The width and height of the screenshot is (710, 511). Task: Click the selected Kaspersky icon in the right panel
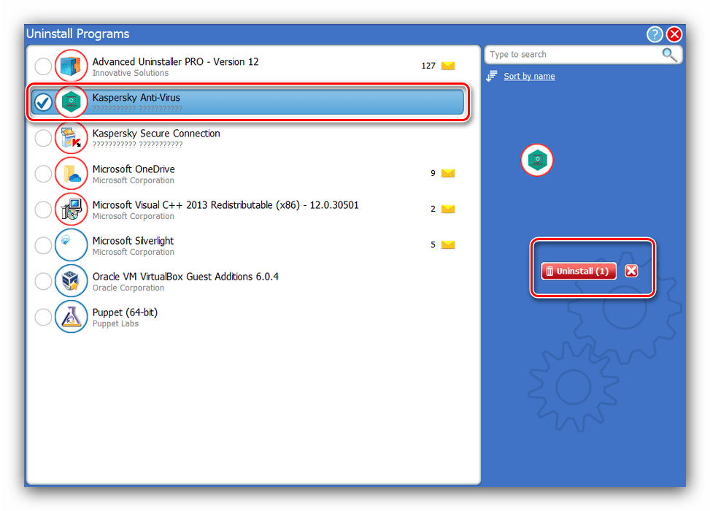click(x=537, y=160)
